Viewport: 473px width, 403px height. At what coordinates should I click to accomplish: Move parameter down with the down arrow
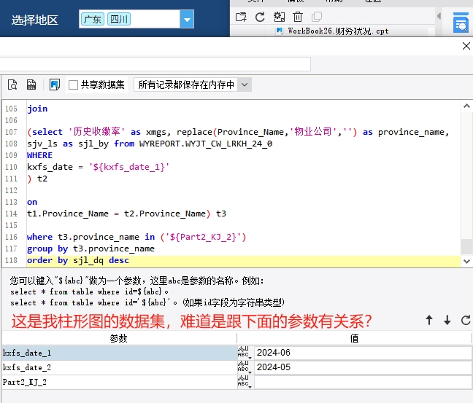447,320
